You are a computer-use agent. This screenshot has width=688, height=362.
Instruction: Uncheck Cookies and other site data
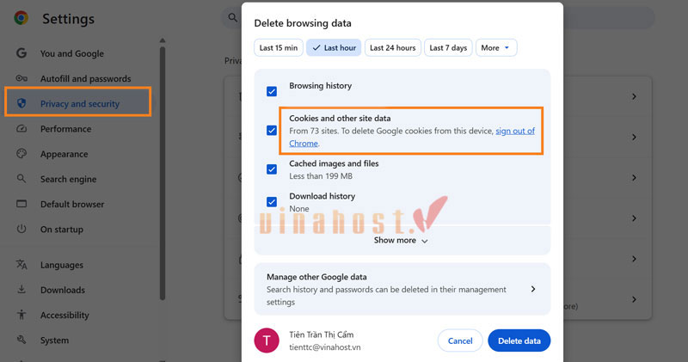click(272, 131)
